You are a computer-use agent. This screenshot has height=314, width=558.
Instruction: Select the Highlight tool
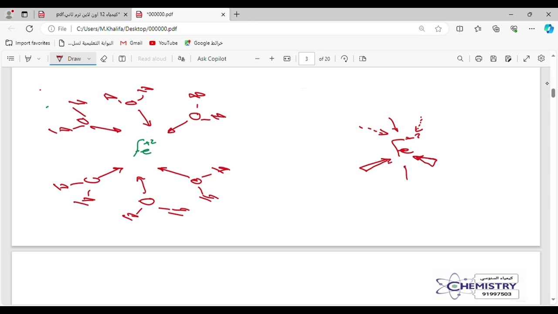(28, 58)
